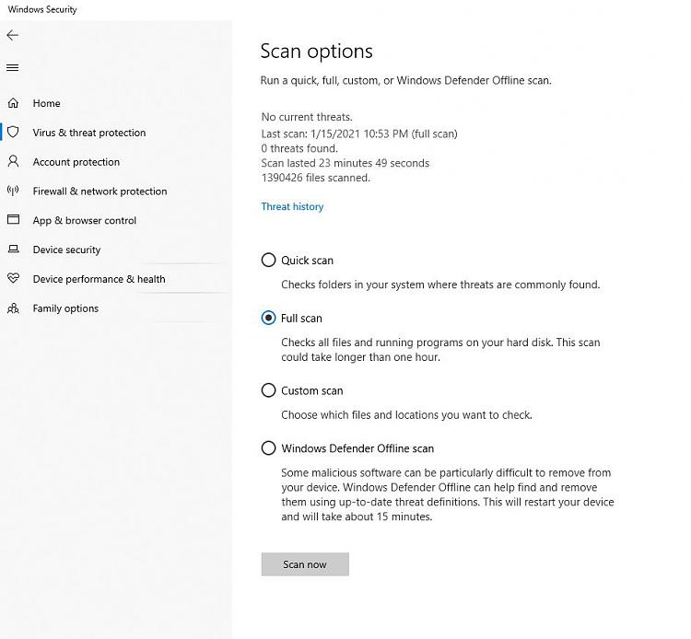Click the '1390426 files scanned.' text
The height and width of the screenshot is (639, 691).
coord(315,178)
